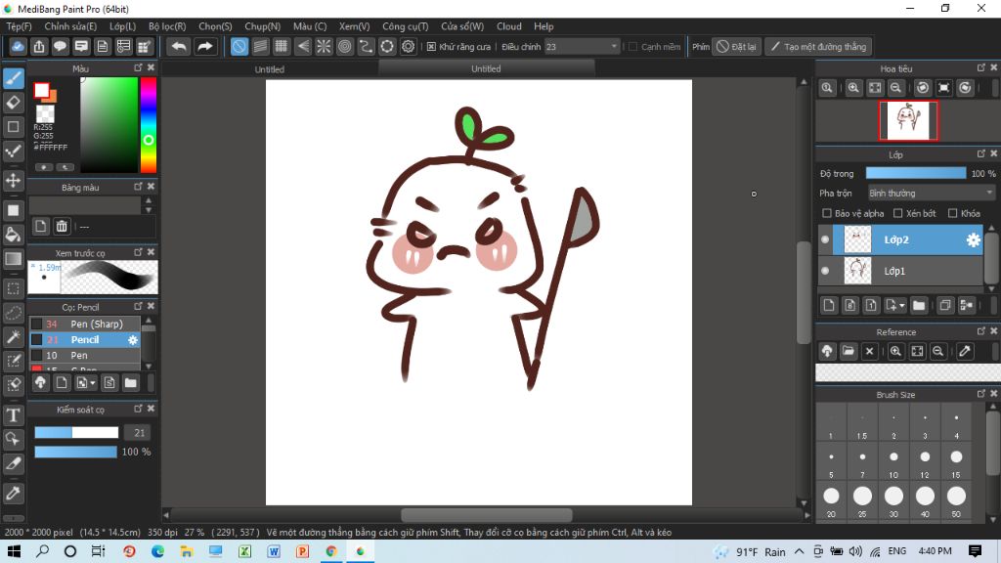Turn snap off with the highlighted snap icon
Viewport: 1001px width, 563px height.
[239, 47]
